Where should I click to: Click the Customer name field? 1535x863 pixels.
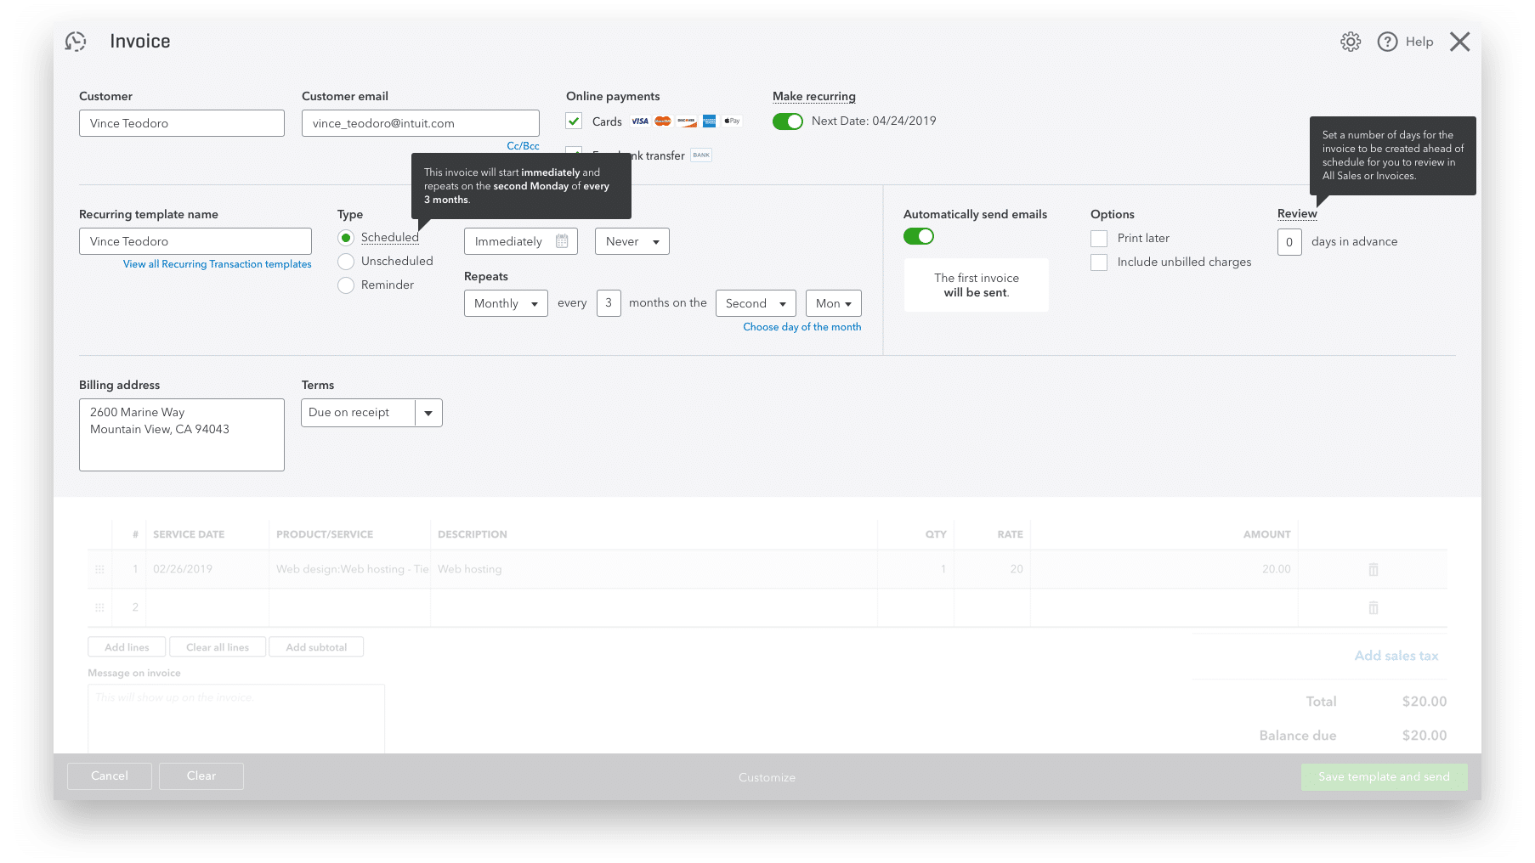pos(182,123)
